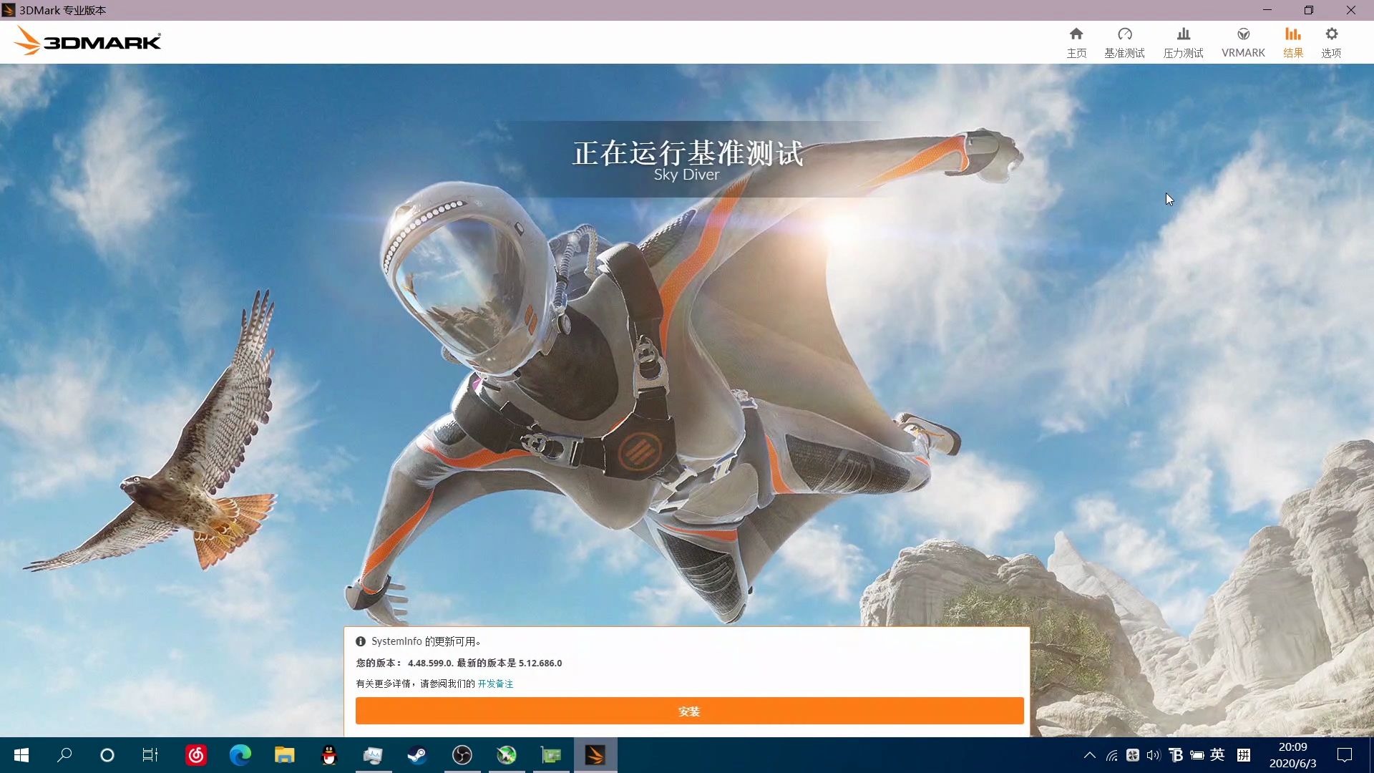Viewport: 1374px width, 773px height.
Task: Click the Sky Diver benchmark name
Action: 686,175
